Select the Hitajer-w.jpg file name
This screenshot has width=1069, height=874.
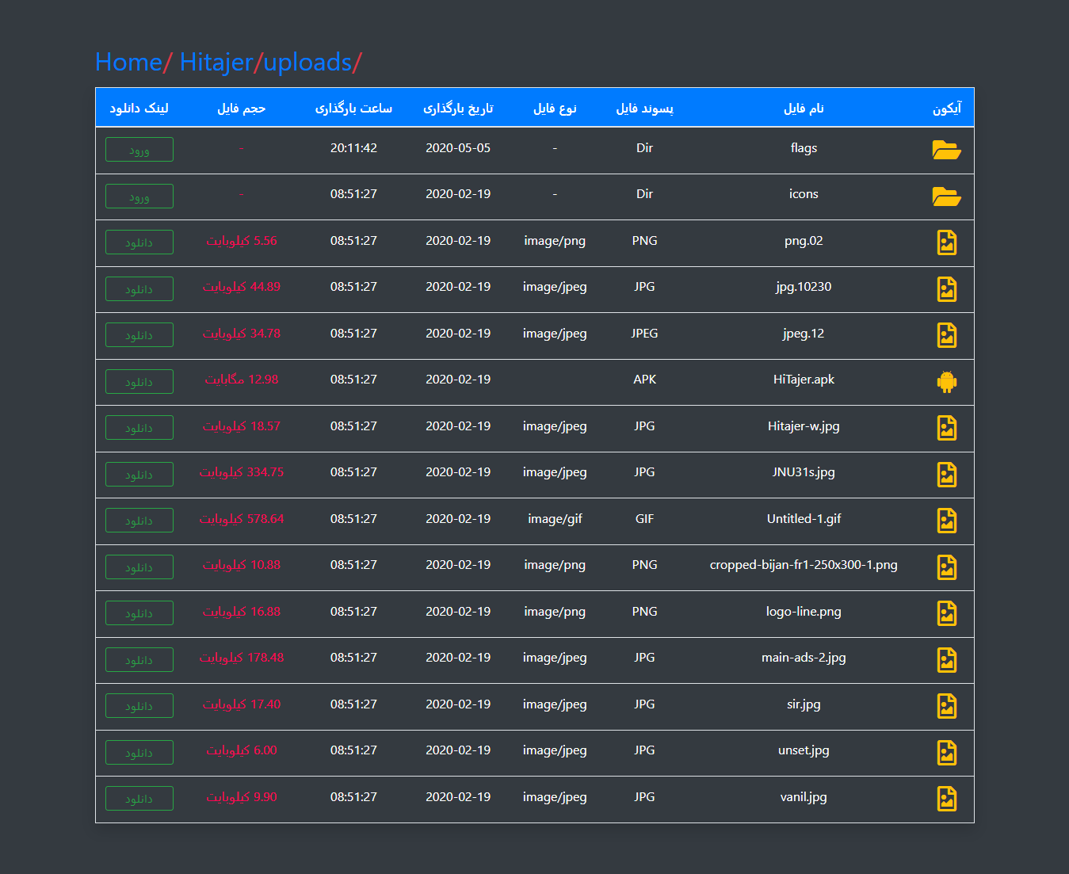click(x=804, y=426)
